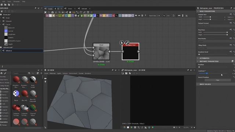Viewport: 235px width, 132px height.
Task: Collapse the Base Parameters section
Action: [x=198, y=11]
